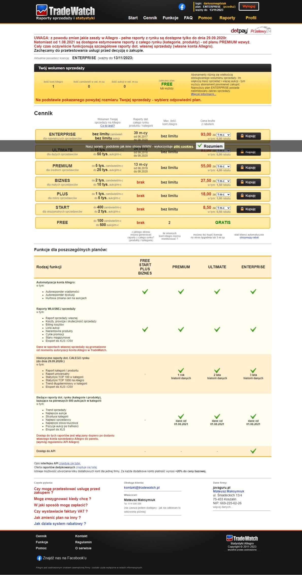Click 'Znajdź nas na Facebook'u' link
302x575 pixels.
click(x=64, y=558)
